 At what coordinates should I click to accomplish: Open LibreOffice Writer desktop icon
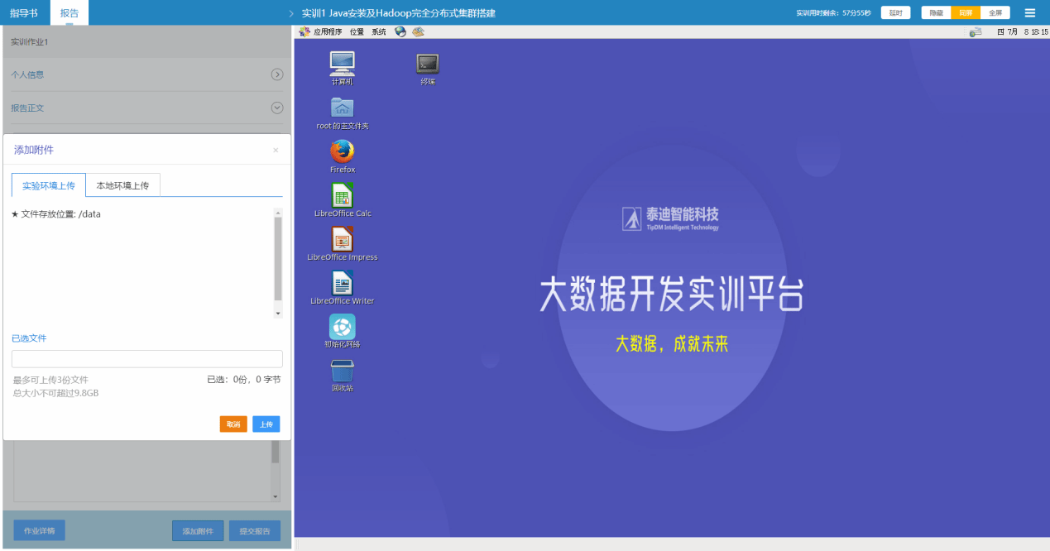point(343,287)
